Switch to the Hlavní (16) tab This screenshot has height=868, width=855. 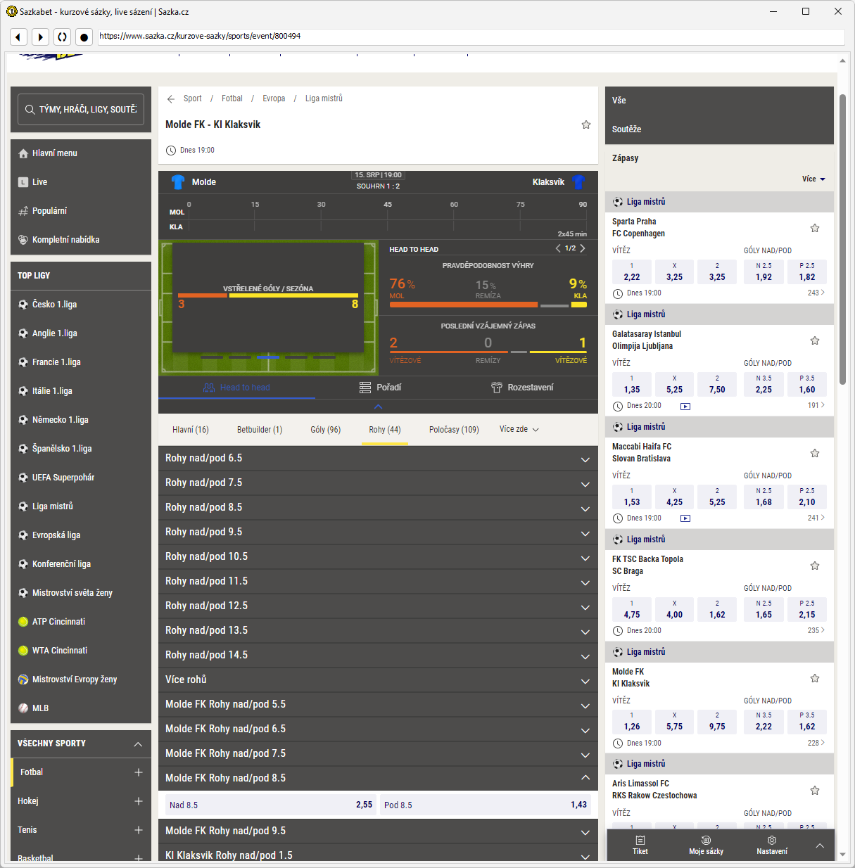[191, 429]
